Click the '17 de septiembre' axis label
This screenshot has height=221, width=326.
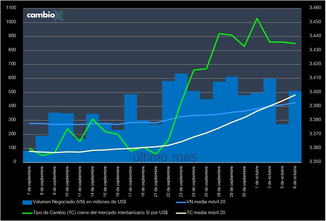(x=131, y=181)
